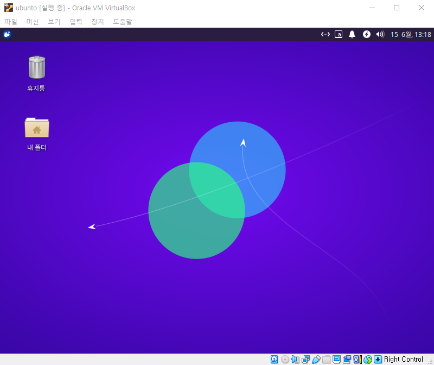This screenshot has width=434, height=365.
Task: Open the 입력 menu
Action: tap(76, 22)
